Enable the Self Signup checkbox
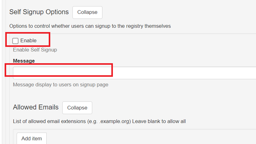This screenshot has width=256, height=144. tap(15, 41)
